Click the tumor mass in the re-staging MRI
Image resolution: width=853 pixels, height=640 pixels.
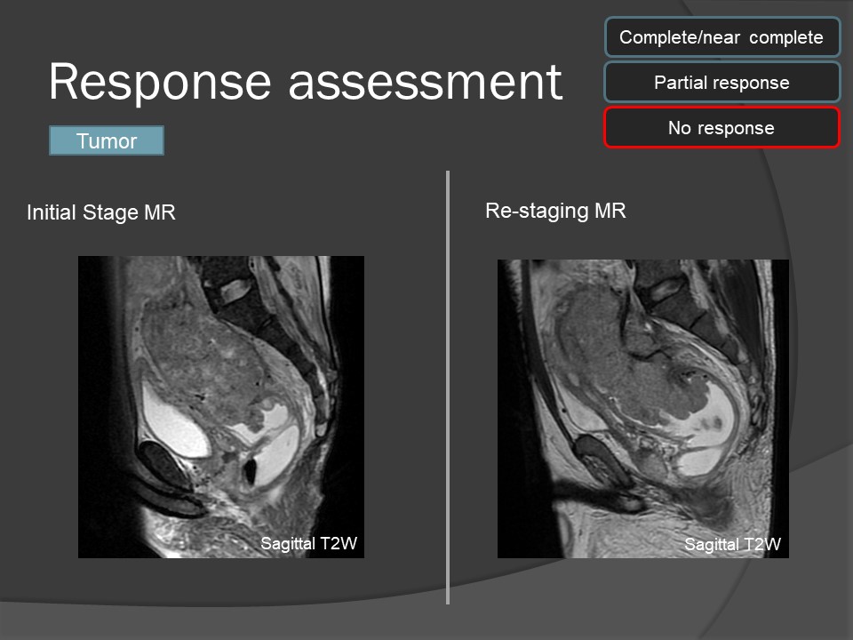[613, 356]
